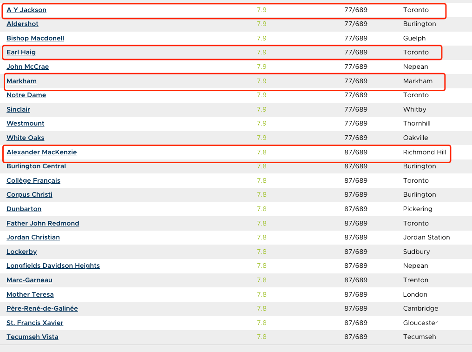Click the Whitby city in Sinclair row
Viewport: 472px width, 352px height.
tap(415, 109)
